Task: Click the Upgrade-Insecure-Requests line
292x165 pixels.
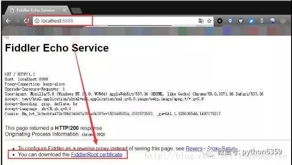Action: click(x=35, y=89)
